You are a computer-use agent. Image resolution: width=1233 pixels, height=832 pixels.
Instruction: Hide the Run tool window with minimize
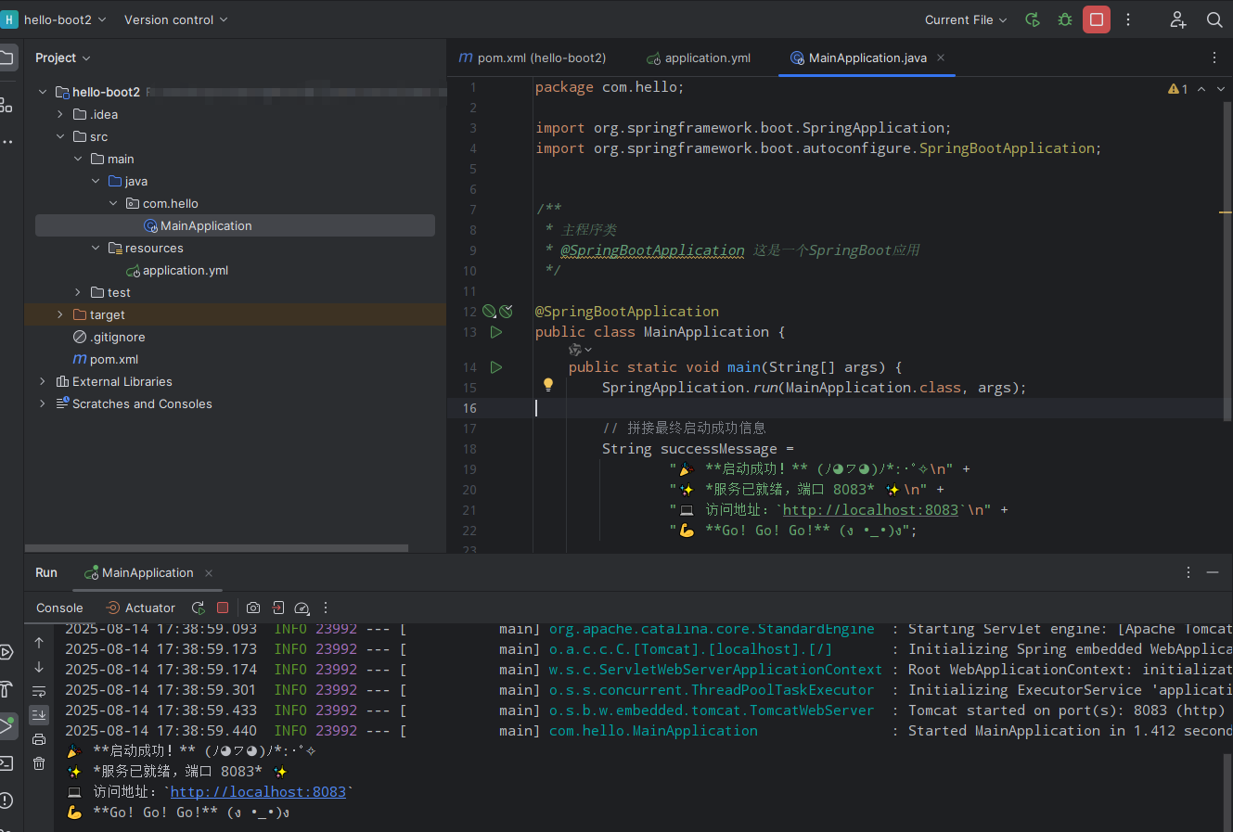pyautogui.click(x=1213, y=572)
